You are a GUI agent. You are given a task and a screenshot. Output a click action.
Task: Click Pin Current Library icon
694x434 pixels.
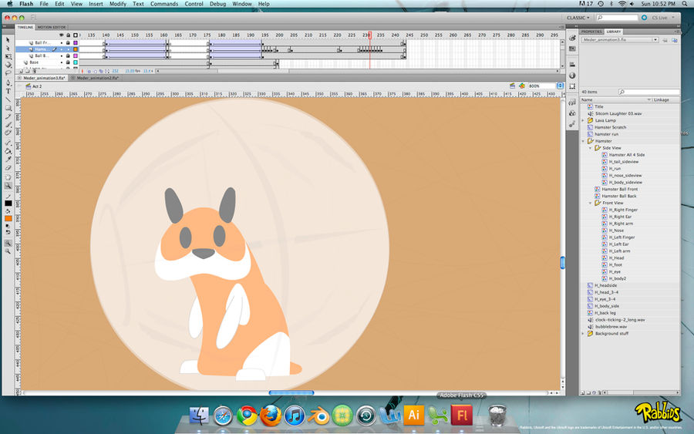pos(665,40)
